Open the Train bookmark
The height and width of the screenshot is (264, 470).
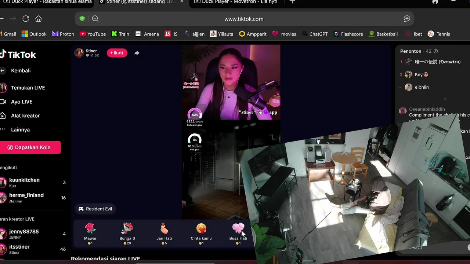pos(120,34)
